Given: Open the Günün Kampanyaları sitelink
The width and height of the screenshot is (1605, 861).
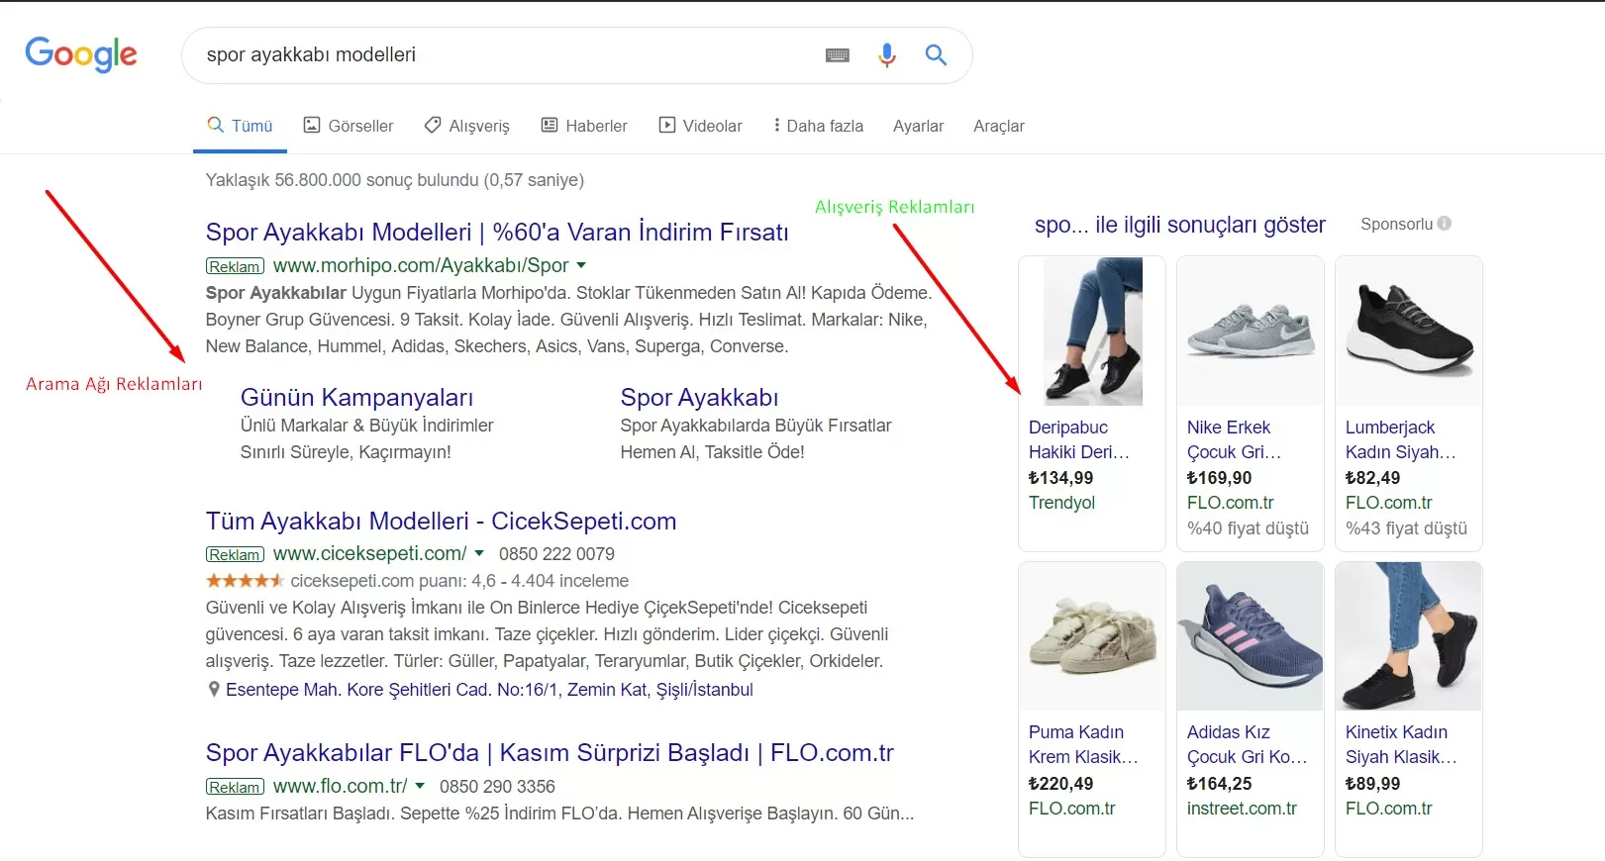Looking at the screenshot, I should coord(356,398).
